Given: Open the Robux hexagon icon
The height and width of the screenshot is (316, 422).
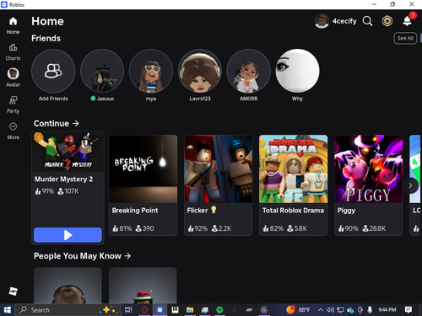Looking at the screenshot, I should [387, 21].
